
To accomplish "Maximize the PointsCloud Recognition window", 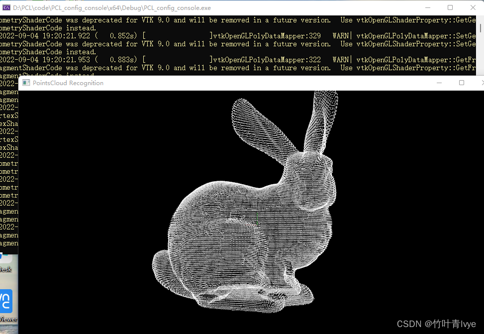I will [462, 83].
